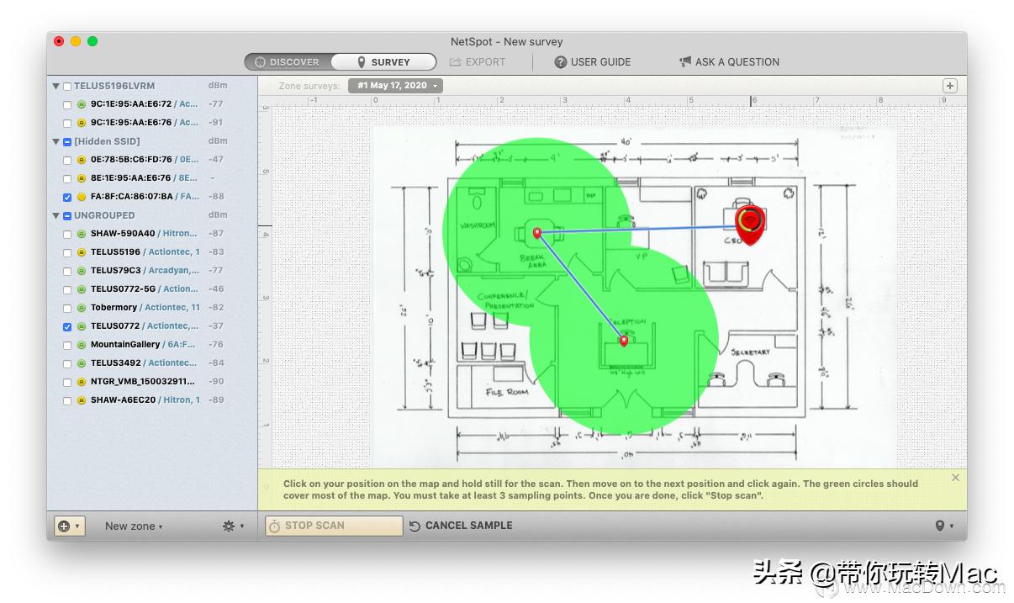This screenshot has width=1014, height=603.
Task: Collapse the [Hidden SSID] group triangle
Action: click(56, 141)
